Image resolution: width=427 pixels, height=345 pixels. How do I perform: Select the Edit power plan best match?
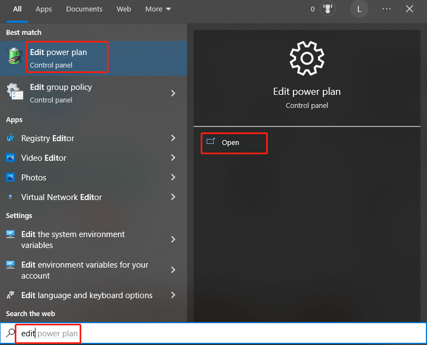click(x=93, y=58)
